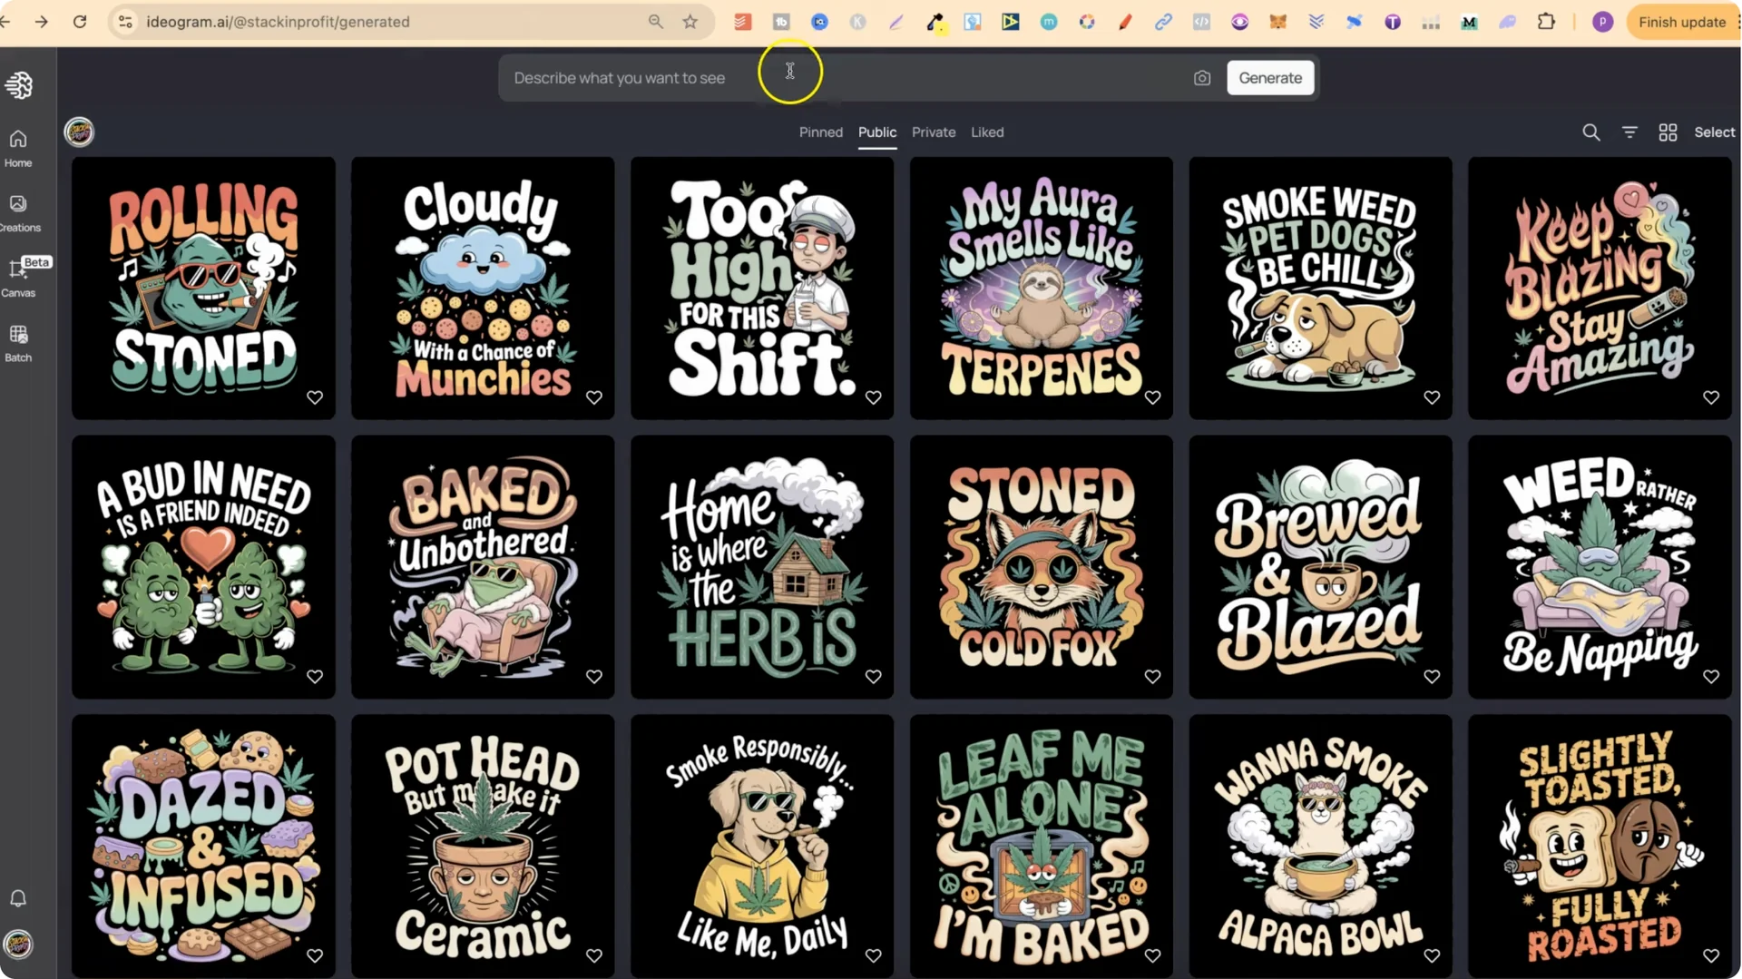Click the camera icon in the prompt bar

tap(1201, 78)
